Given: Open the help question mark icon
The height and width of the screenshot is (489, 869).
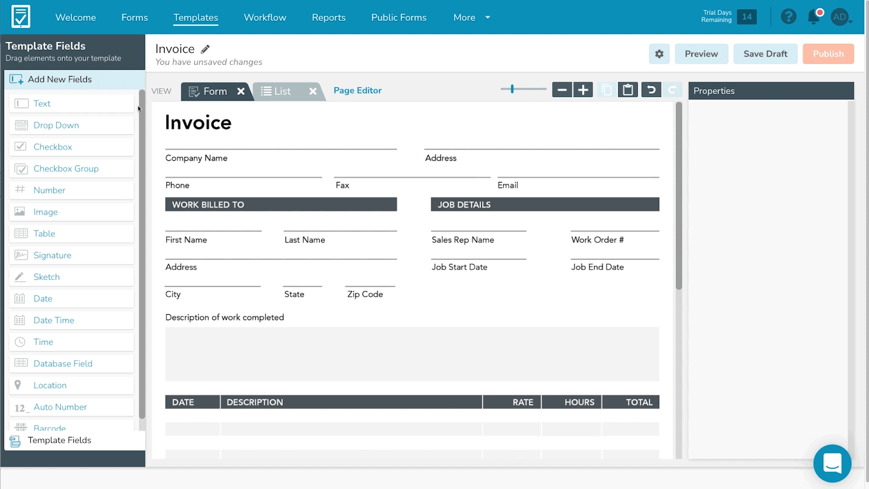Looking at the screenshot, I should point(788,17).
